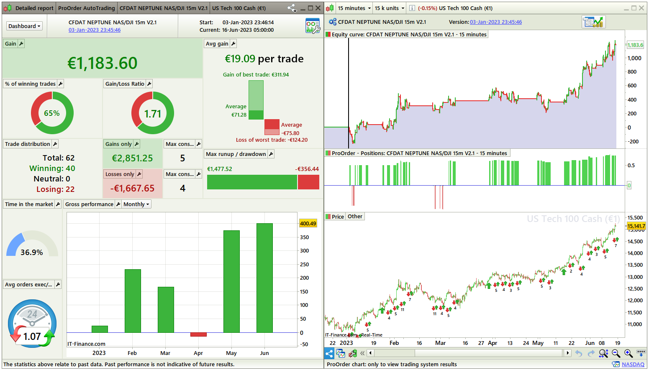Switch to the Other tab in the price panel
The width and height of the screenshot is (649, 370).
(355, 217)
